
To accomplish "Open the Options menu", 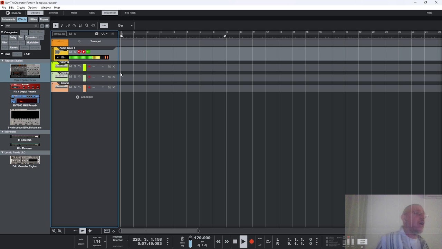I will click(x=32, y=8).
